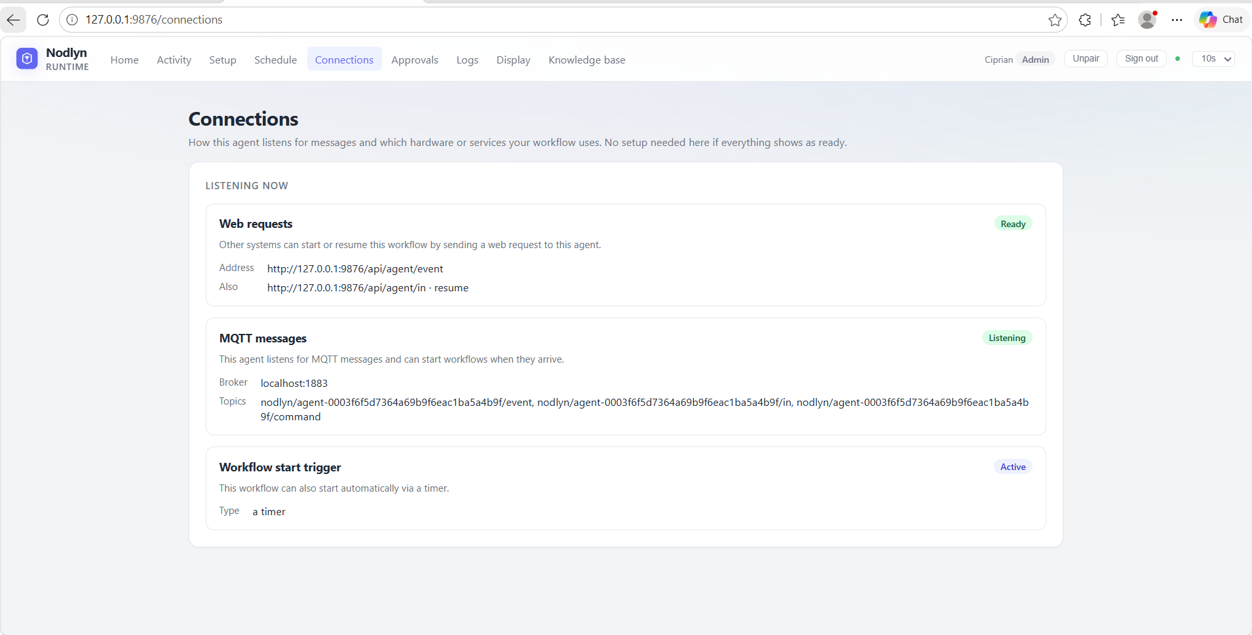The image size is (1252, 635).
Task: Click the green connection status dot
Action: 1178,59
